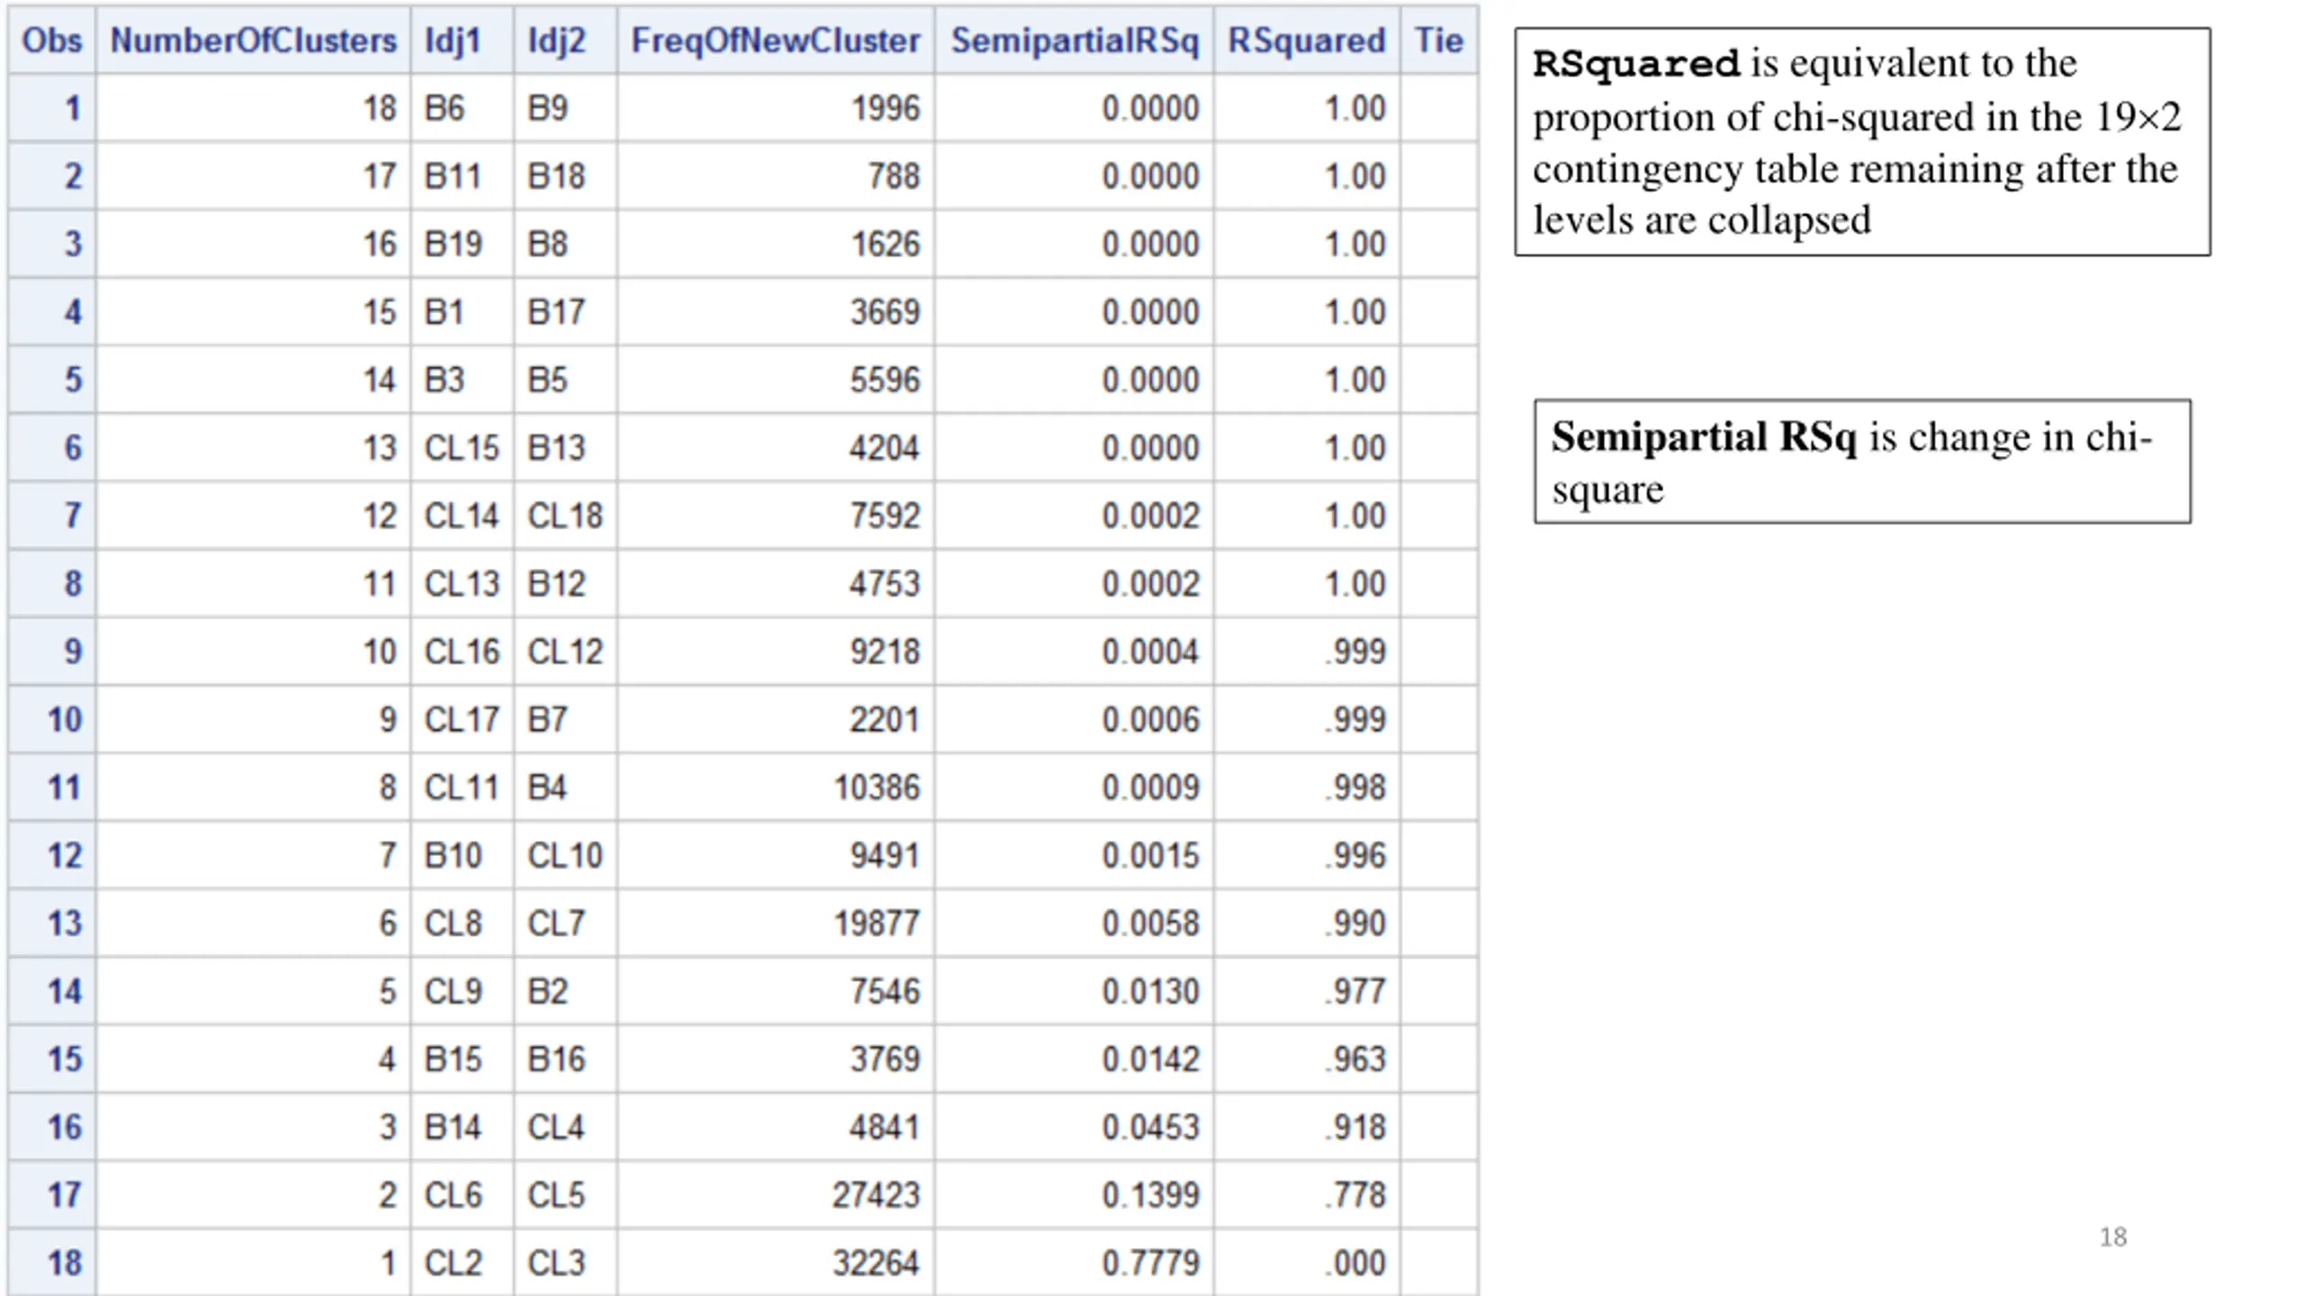Click the Tie column header
This screenshot has height=1296, width=2304.
coord(1439,40)
